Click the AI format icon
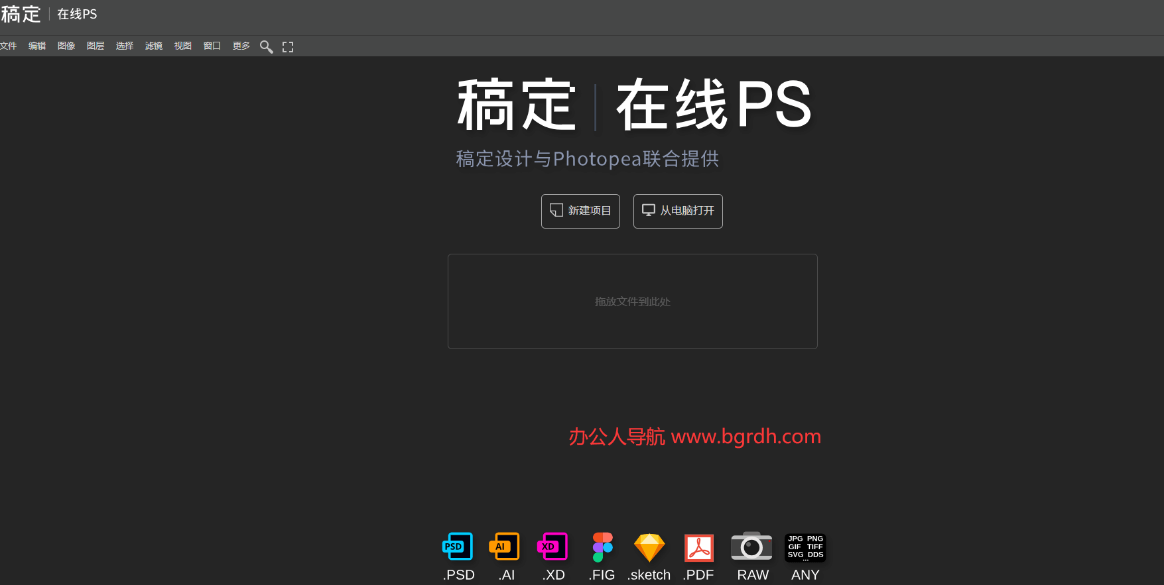Screen dimensions: 1164x585 pyautogui.click(x=504, y=547)
